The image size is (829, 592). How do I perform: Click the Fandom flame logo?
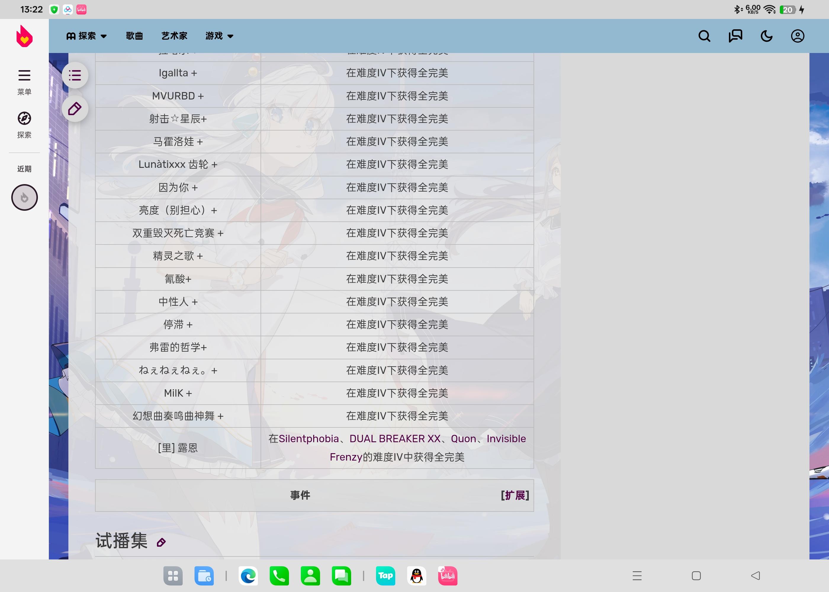coord(24,36)
